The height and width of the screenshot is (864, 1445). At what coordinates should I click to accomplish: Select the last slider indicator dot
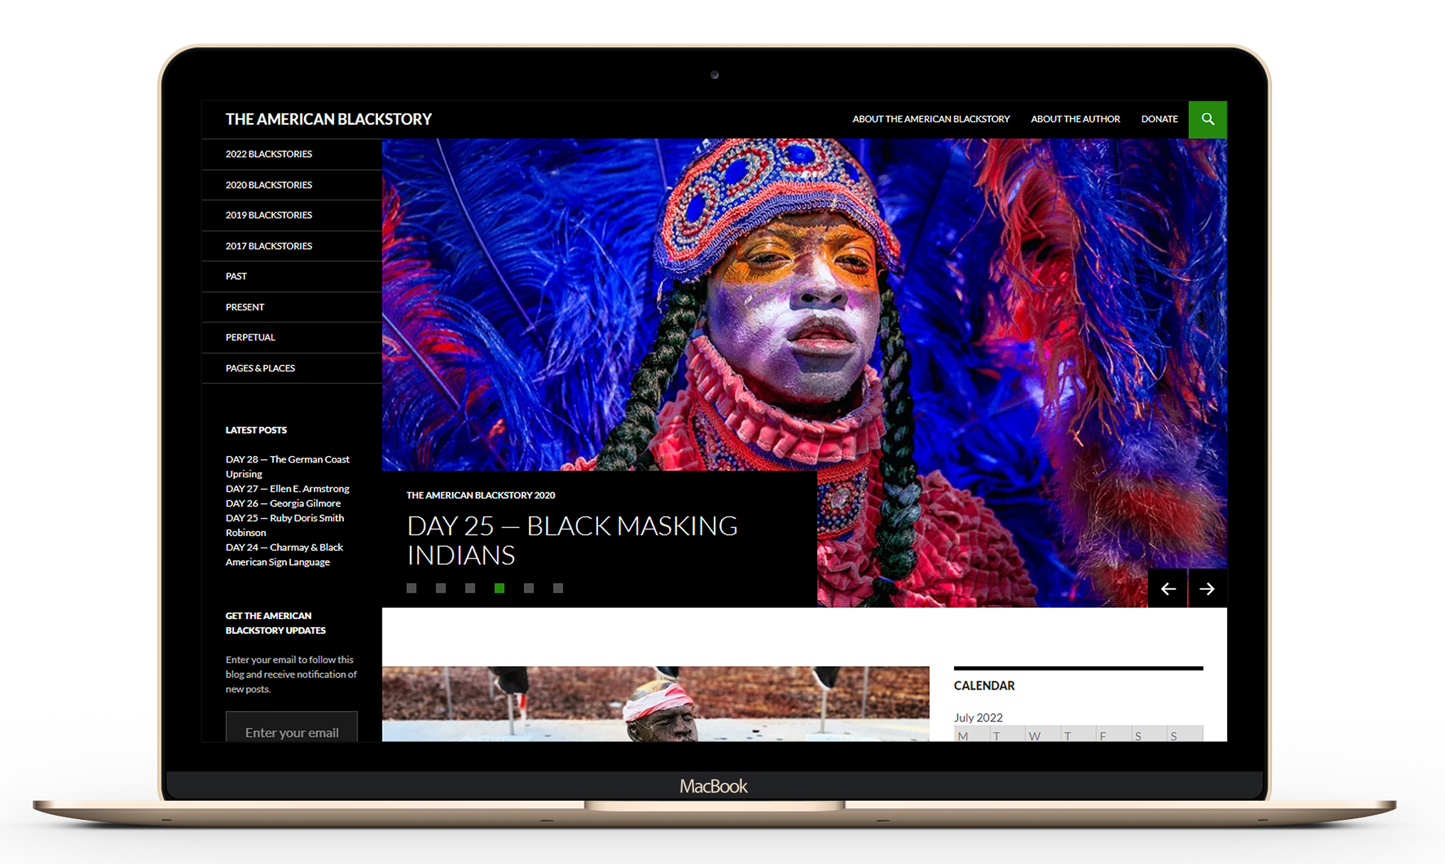tap(558, 588)
